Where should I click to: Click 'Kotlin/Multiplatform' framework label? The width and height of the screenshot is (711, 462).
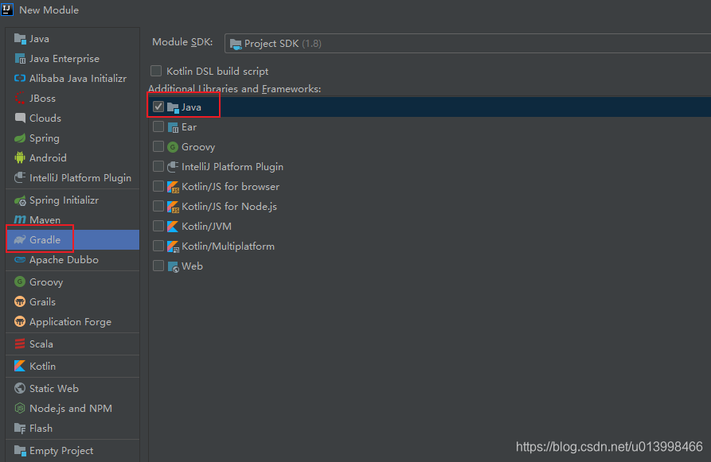click(x=228, y=247)
